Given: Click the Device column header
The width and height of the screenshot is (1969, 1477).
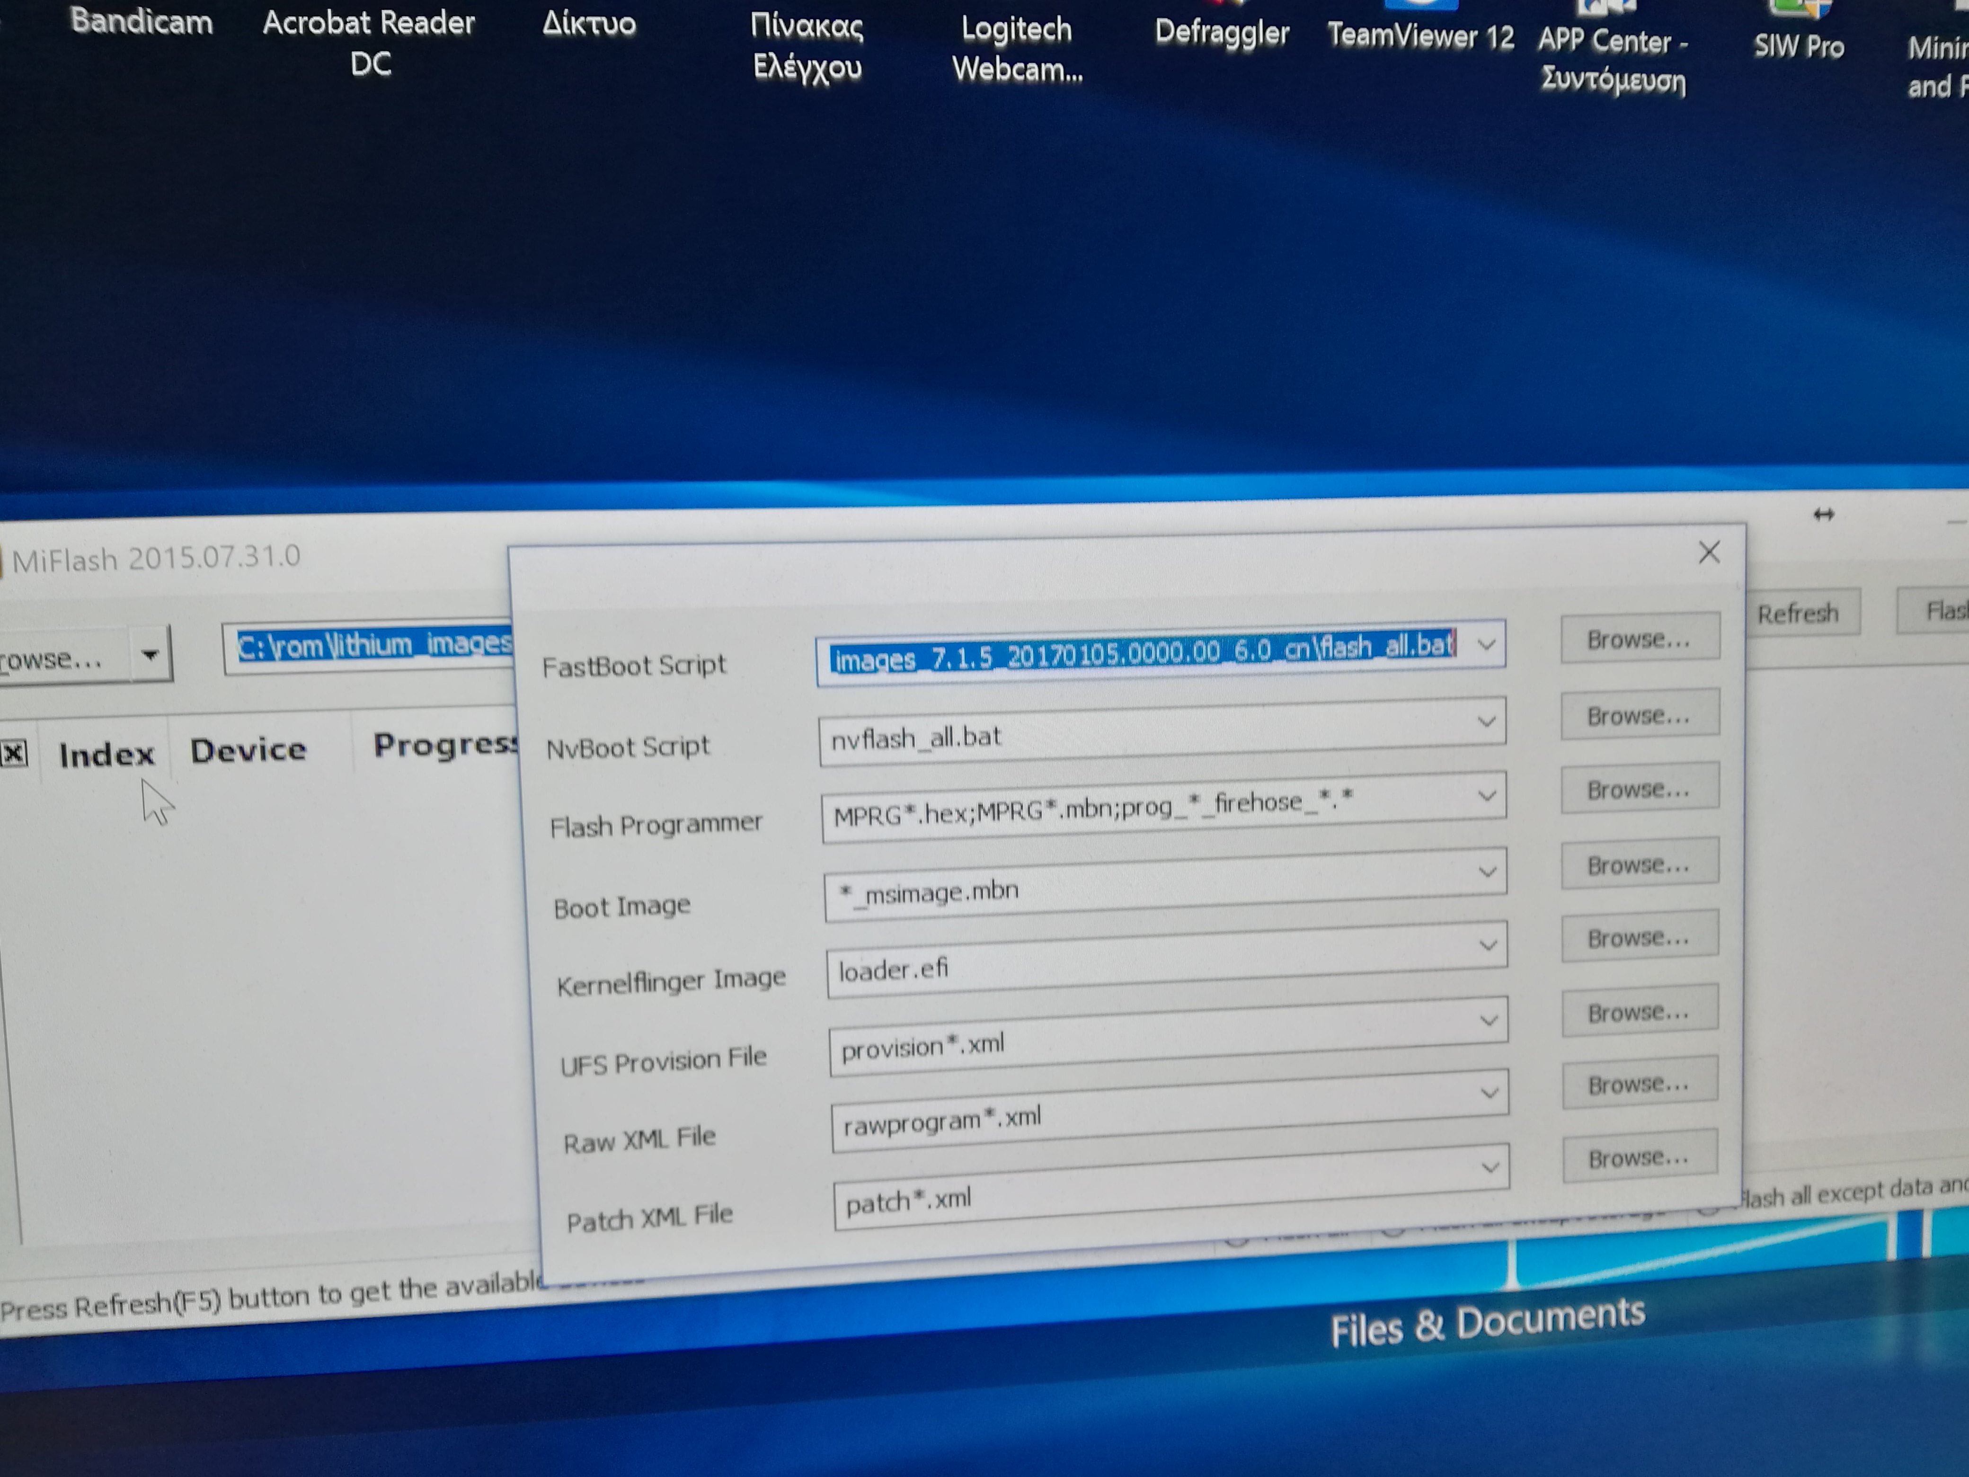Looking at the screenshot, I should (x=248, y=750).
